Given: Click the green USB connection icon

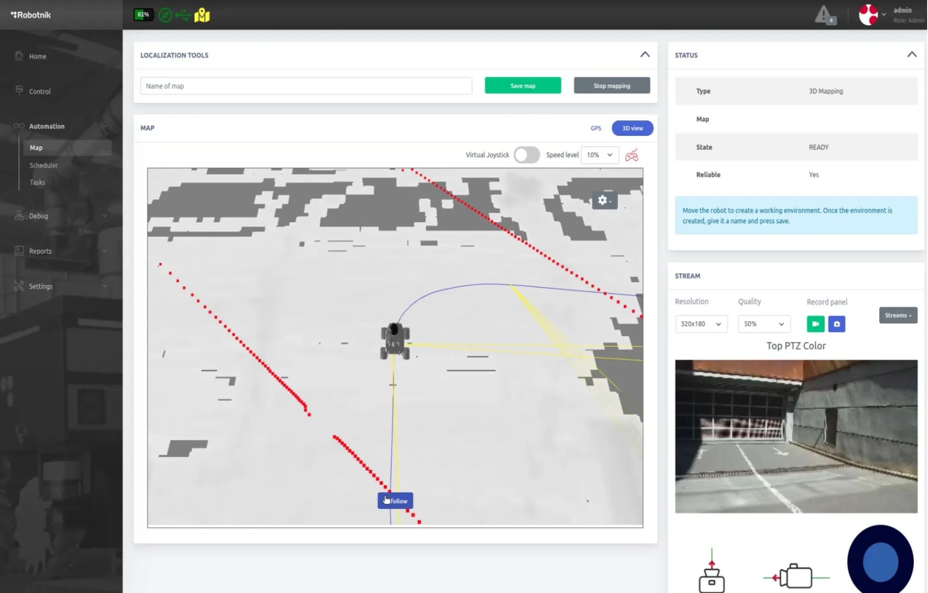Looking at the screenshot, I should point(183,14).
